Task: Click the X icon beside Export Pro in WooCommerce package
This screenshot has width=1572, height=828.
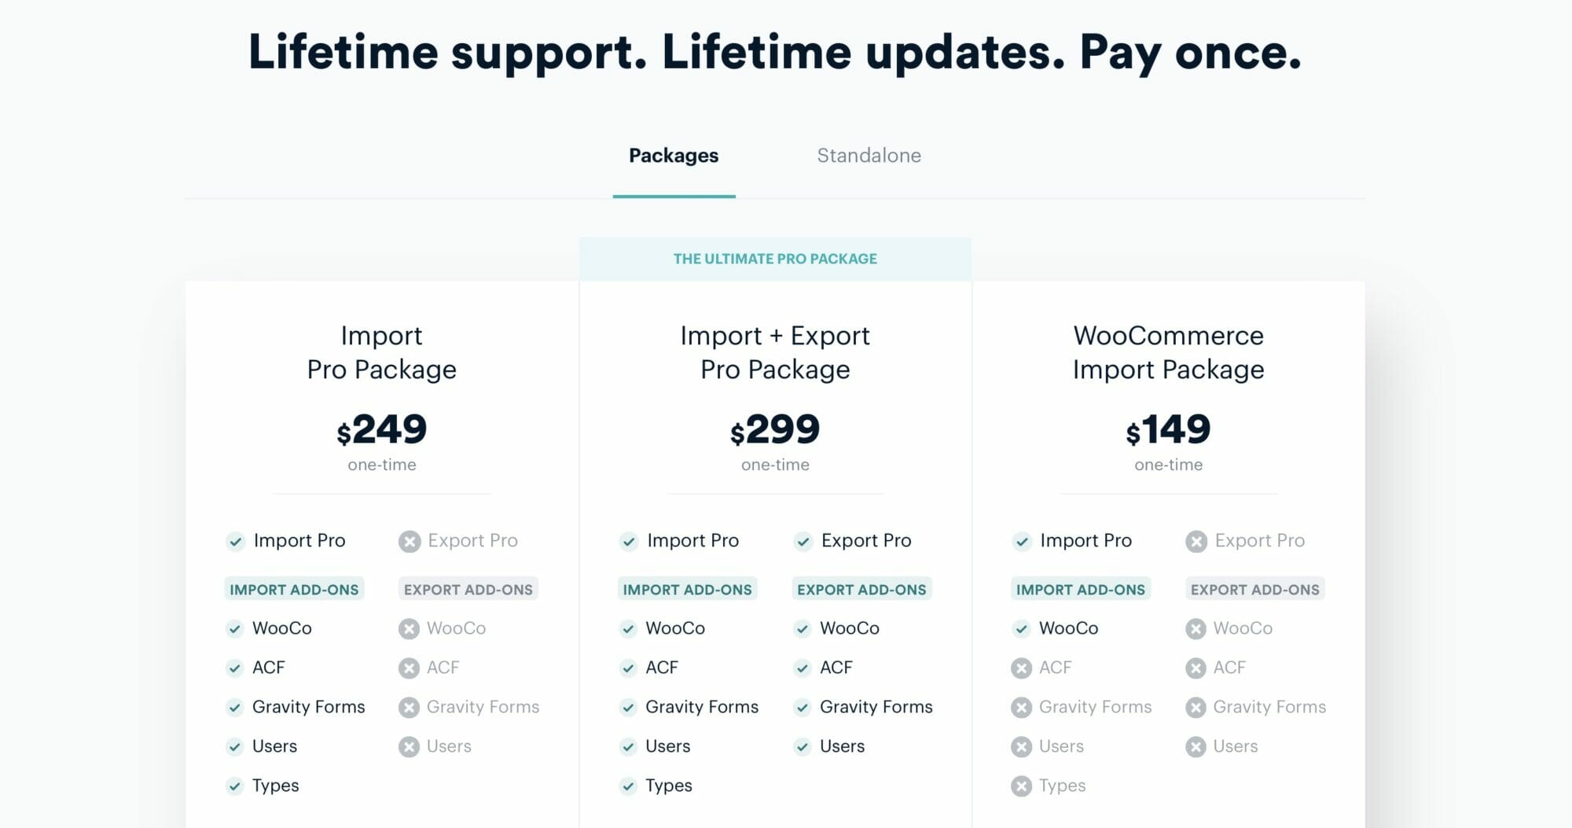Action: click(1196, 541)
